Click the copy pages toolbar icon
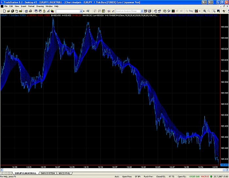229x178 pixels. click(16, 11)
